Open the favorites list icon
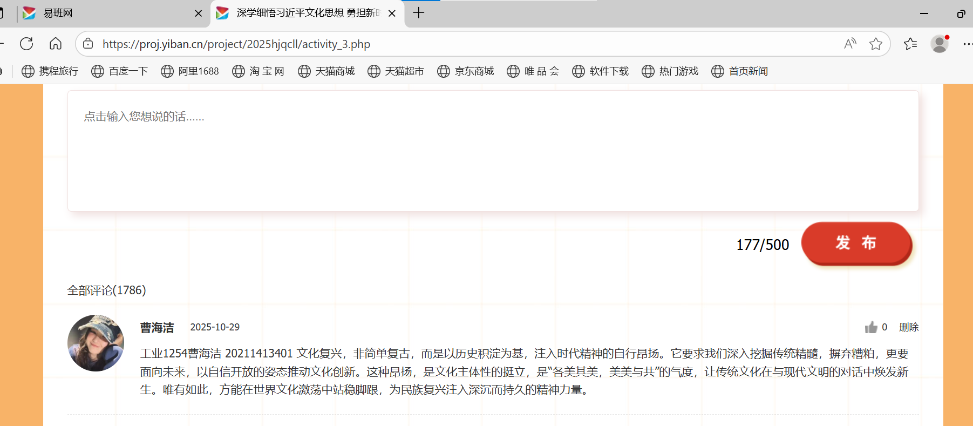973x426 pixels. (x=910, y=44)
